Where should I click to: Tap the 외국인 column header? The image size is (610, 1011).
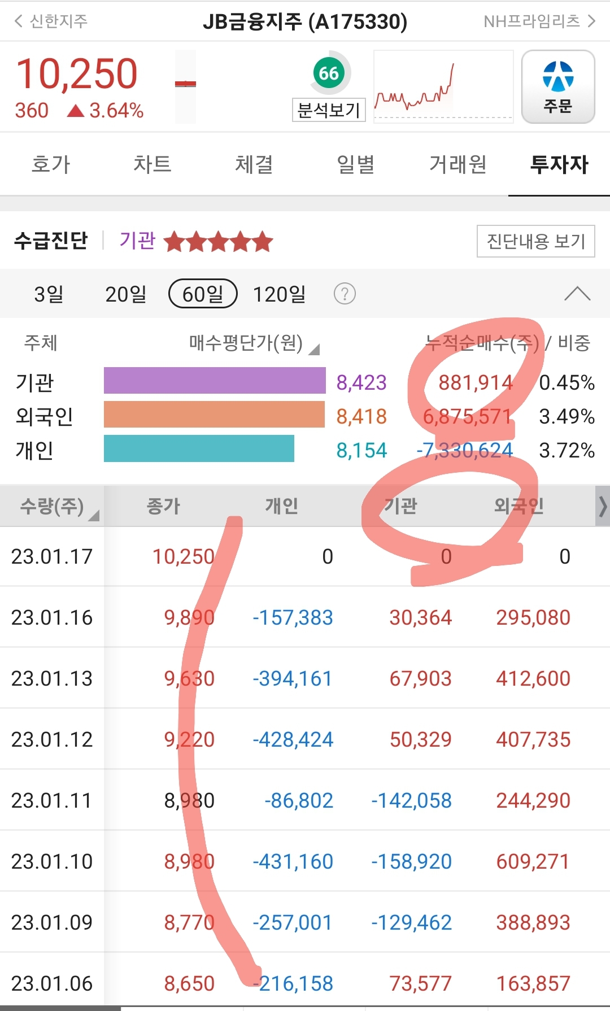tap(518, 506)
